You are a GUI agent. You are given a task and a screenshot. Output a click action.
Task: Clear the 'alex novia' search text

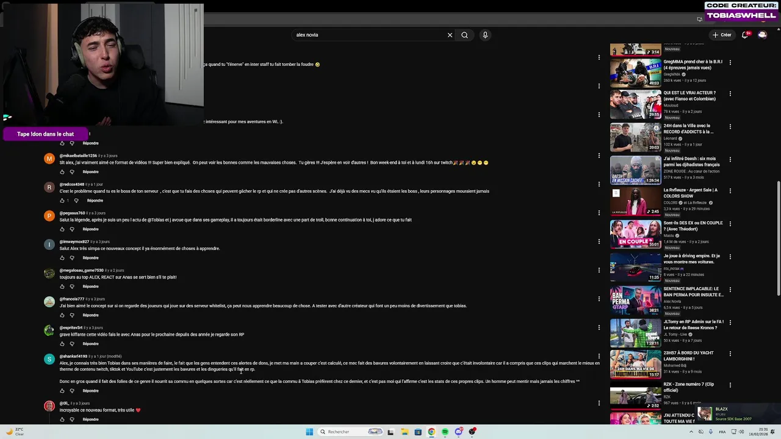[x=450, y=35]
